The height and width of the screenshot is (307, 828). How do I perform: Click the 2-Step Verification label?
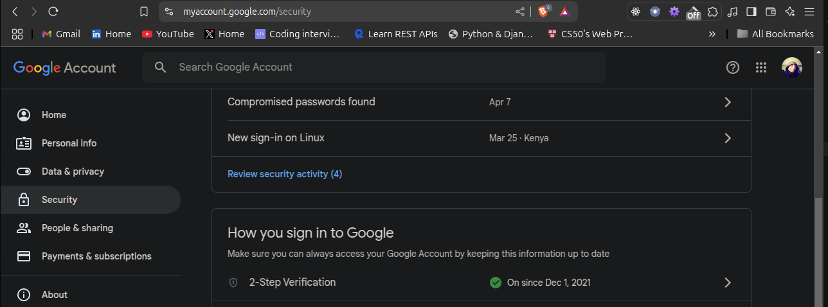[x=292, y=282]
